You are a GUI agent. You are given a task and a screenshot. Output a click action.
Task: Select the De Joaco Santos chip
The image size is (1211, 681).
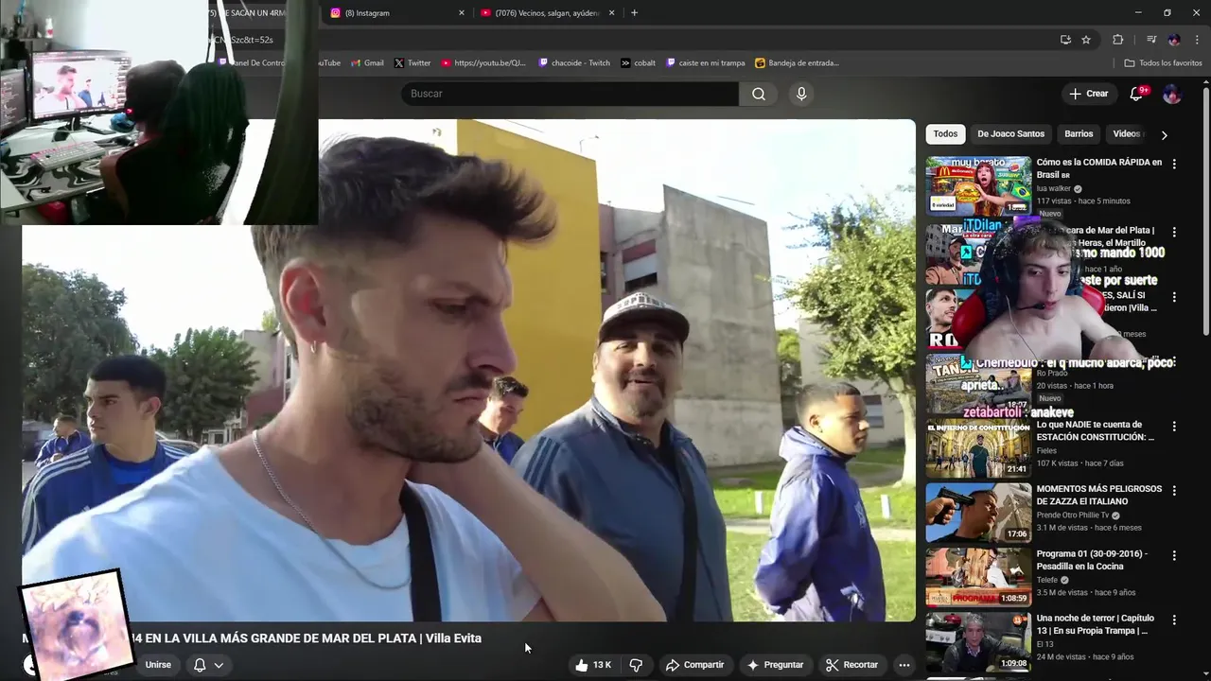(1010, 133)
